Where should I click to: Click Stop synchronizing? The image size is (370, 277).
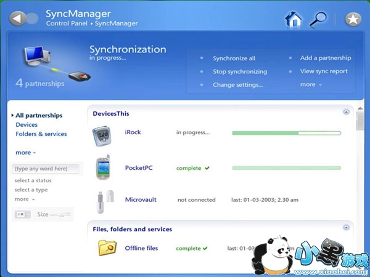[240, 71]
